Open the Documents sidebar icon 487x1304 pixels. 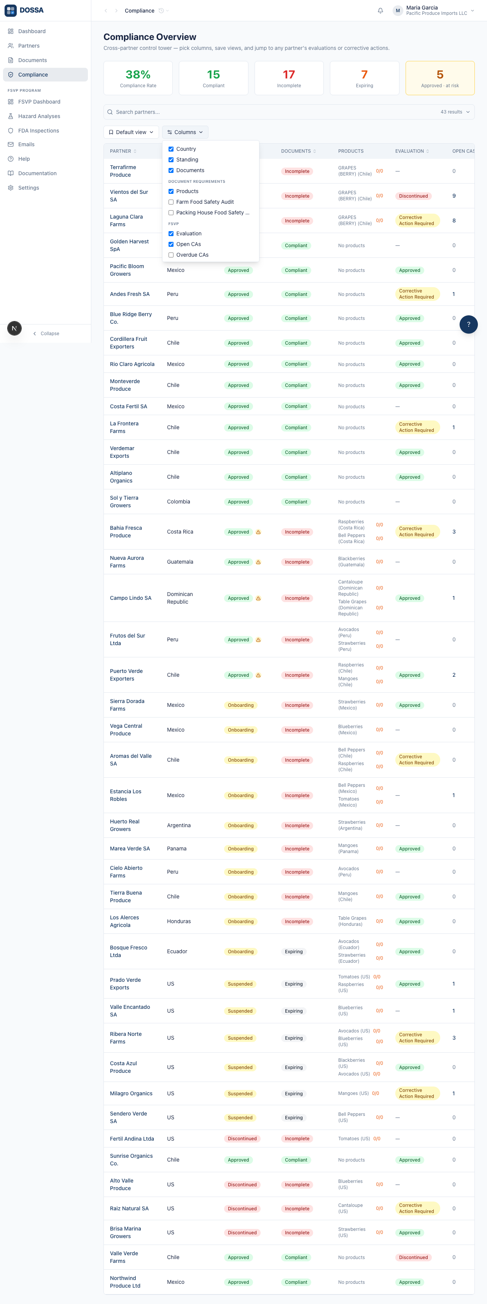click(x=11, y=60)
